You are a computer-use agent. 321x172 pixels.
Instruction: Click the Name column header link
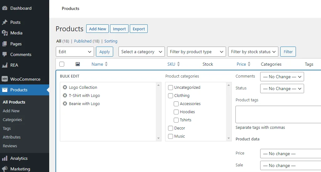pyautogui.click(x=97, y=64)
